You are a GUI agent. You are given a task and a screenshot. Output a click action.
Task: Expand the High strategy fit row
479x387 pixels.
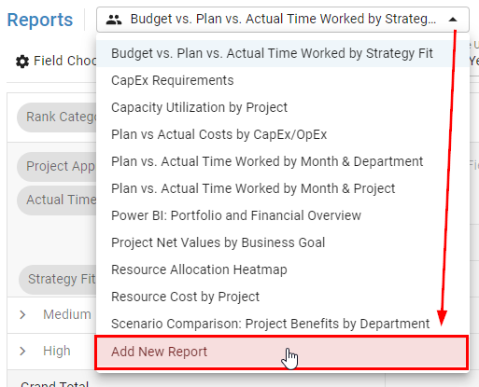tap(22, 352)
